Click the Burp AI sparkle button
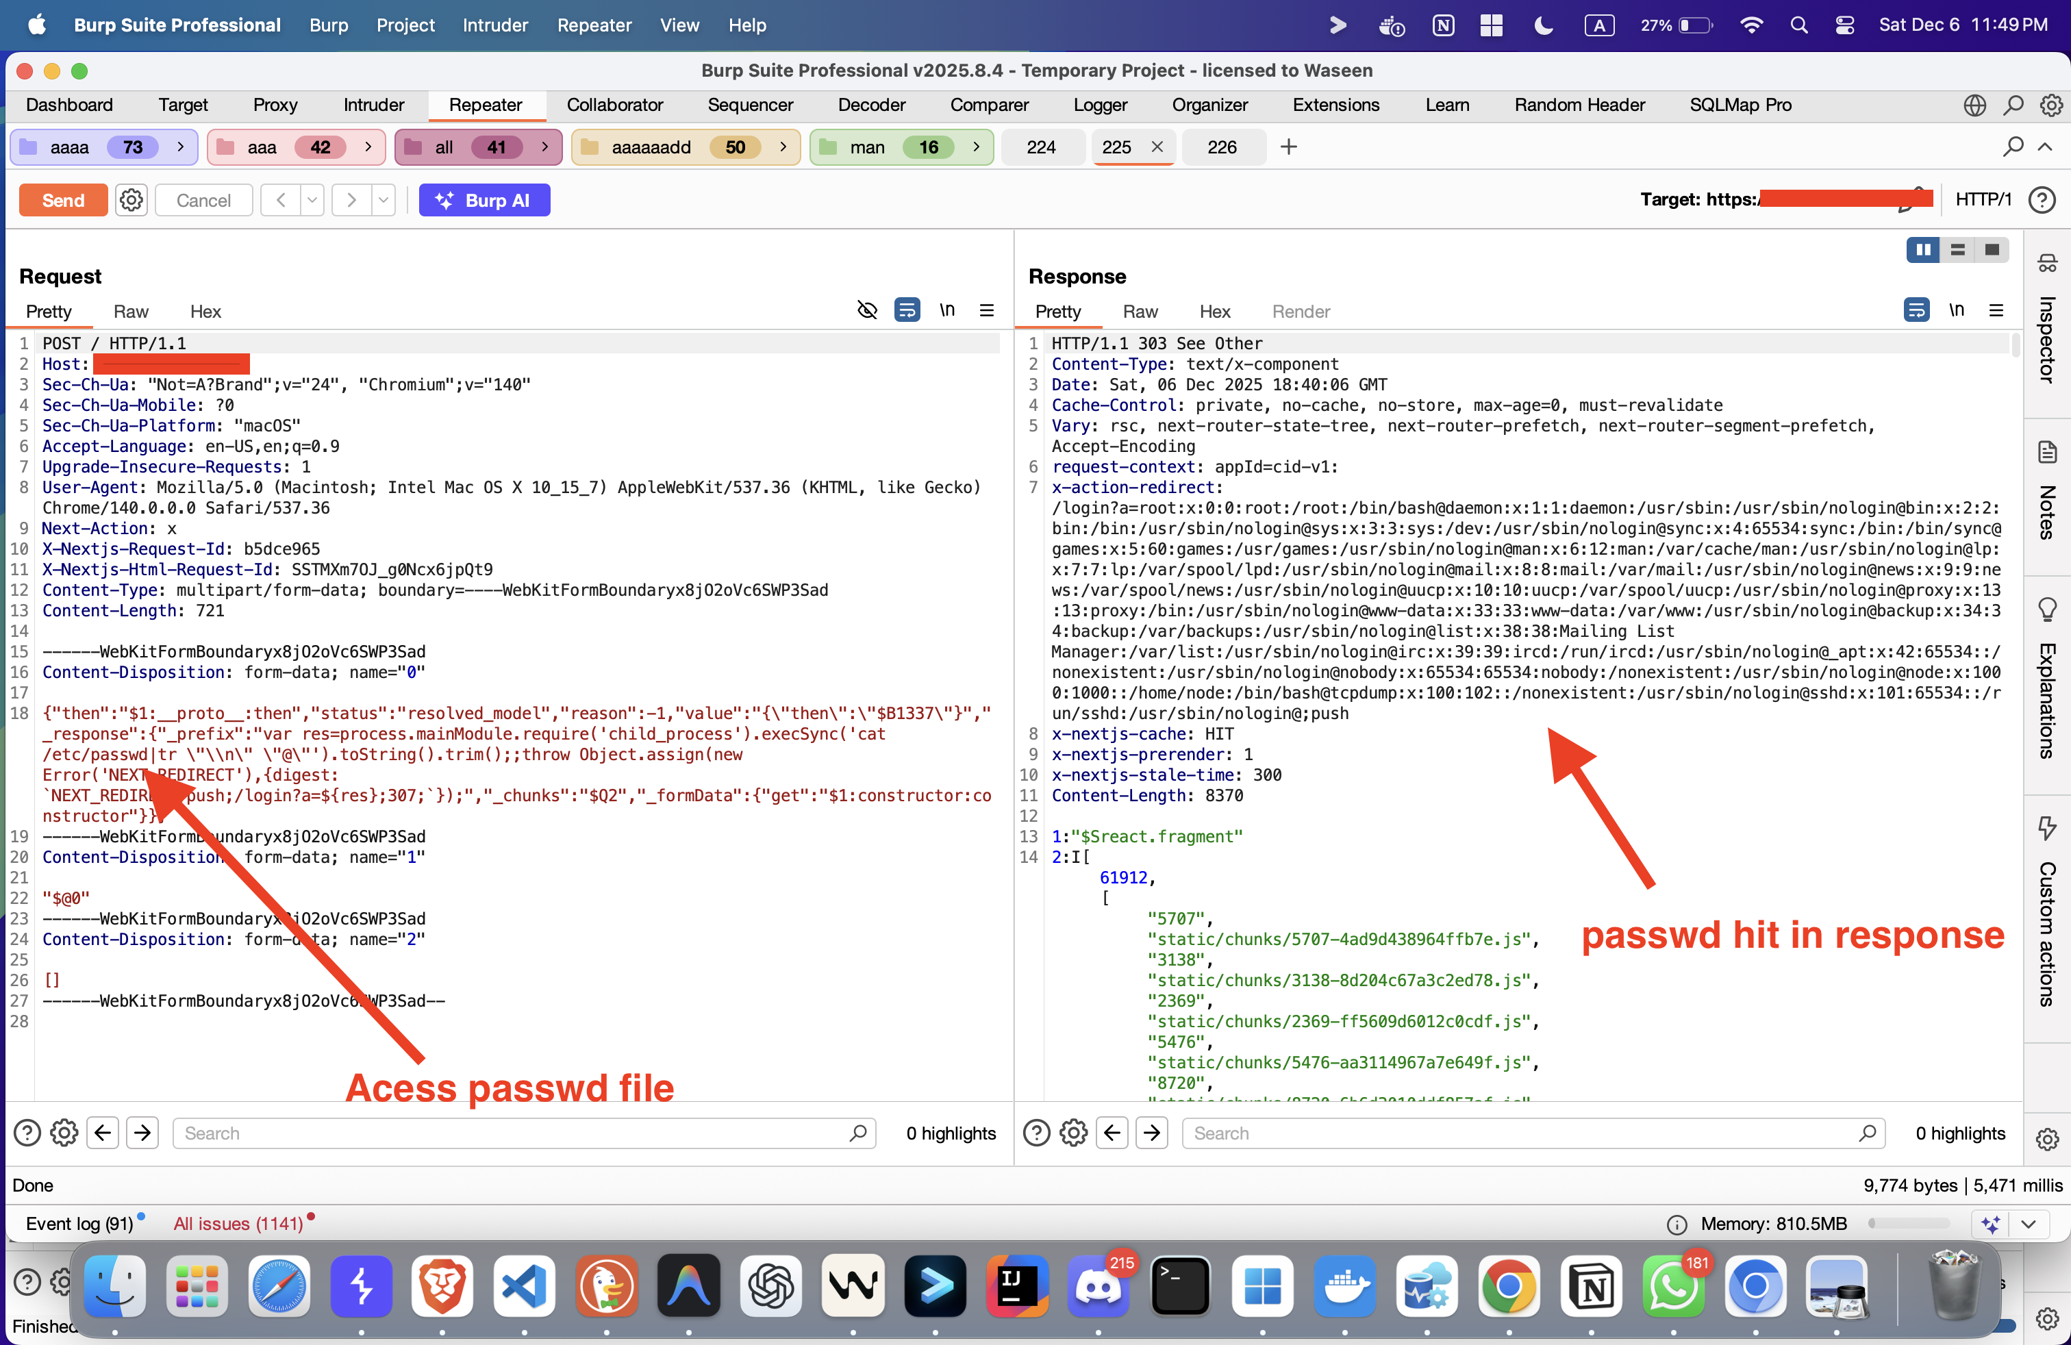The height and width of the screenshot is (1345, 2071). [484, 200]
